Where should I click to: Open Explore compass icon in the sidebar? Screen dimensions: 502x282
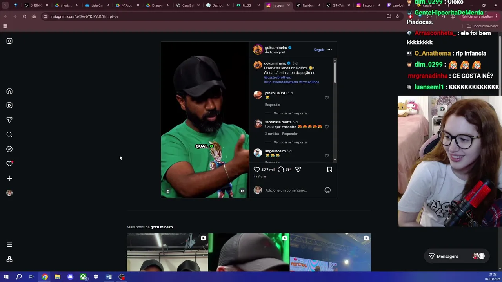pos(9,149)
